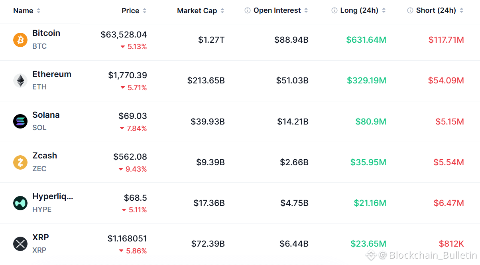Click the Ethereum diamond logo icon

20,81
